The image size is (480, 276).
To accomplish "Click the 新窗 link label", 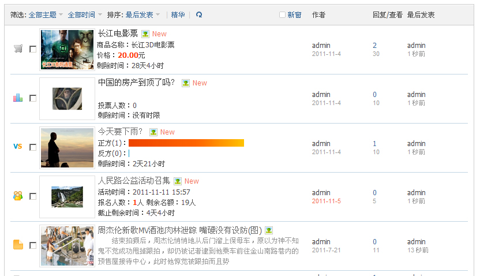I will (294, 14).
